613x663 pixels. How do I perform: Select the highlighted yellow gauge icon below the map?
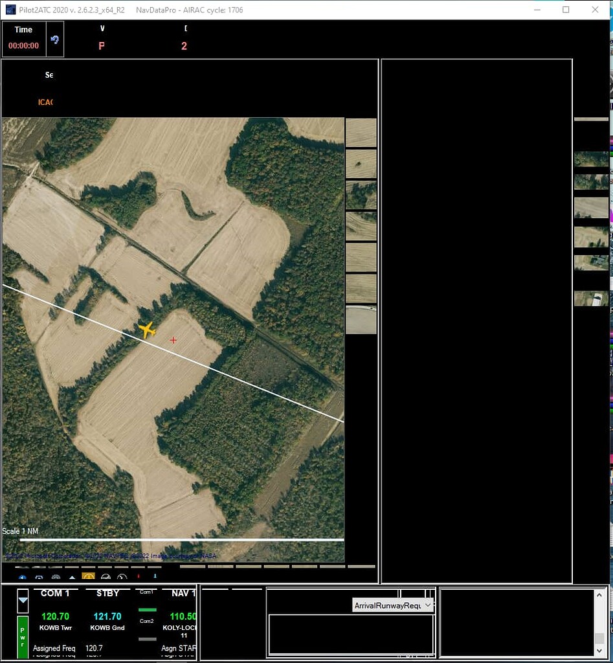coord(89,578)
